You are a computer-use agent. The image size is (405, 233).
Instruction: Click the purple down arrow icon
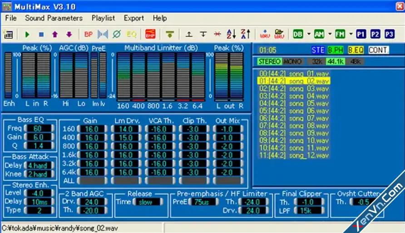point(69,34)
